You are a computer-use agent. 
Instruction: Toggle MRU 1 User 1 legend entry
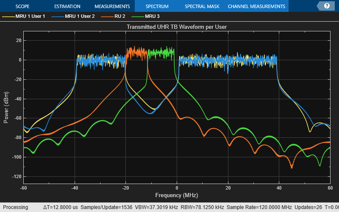[x=30, y=17]
